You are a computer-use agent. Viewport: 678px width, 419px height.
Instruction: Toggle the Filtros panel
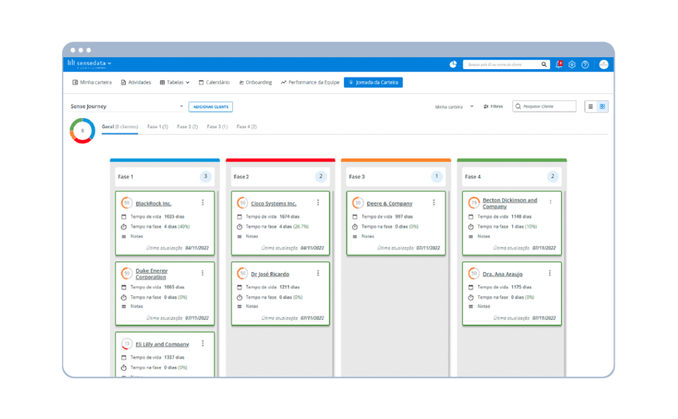coord(493,106)
